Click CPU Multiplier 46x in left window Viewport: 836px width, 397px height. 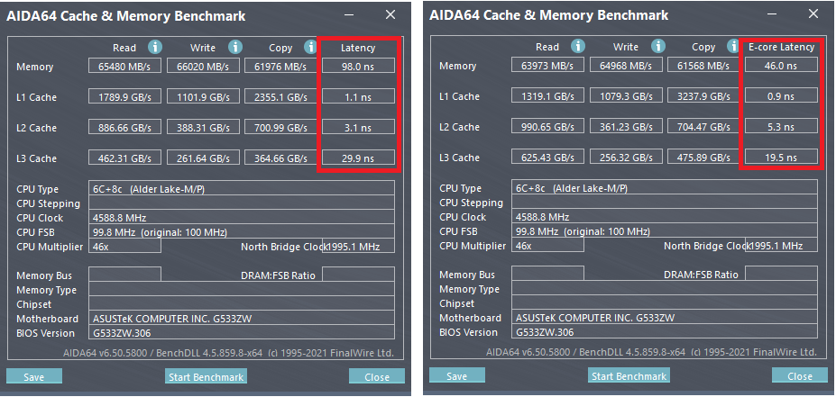pos(124,246)
